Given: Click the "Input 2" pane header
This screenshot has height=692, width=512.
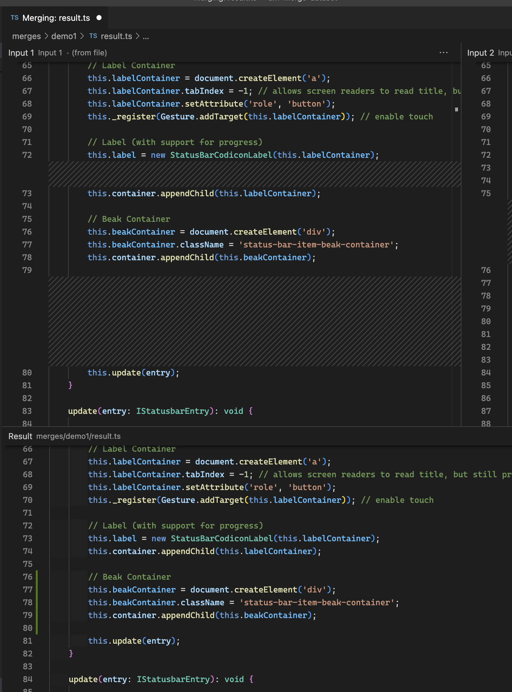Looking at the screenshot, I should coord(480,53).
